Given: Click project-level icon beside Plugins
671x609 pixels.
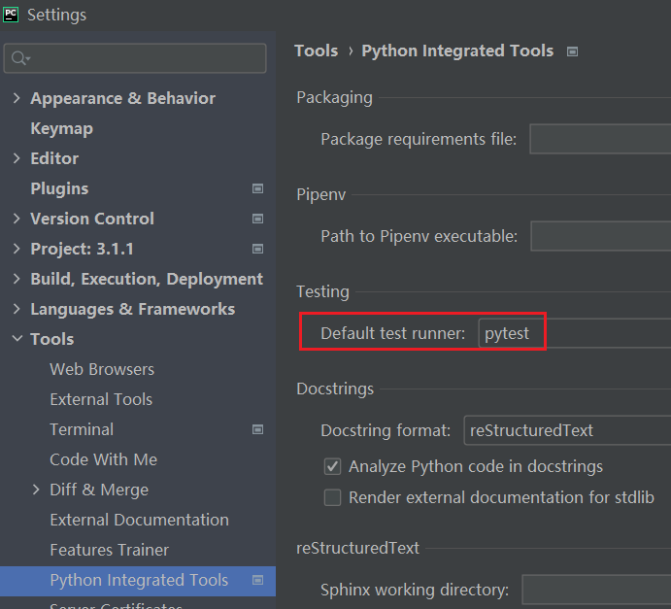Looking at the screenshot, I should point(257,188).
